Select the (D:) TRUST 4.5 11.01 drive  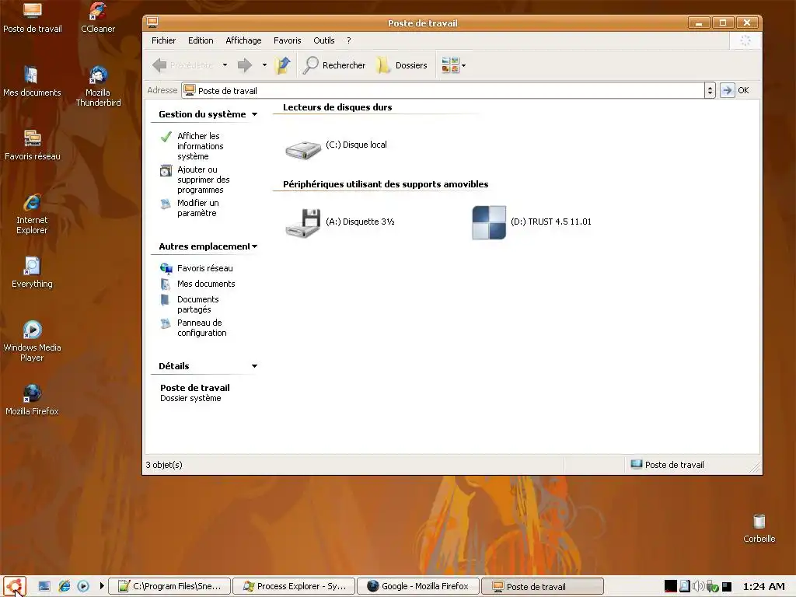tap(532, 222)
